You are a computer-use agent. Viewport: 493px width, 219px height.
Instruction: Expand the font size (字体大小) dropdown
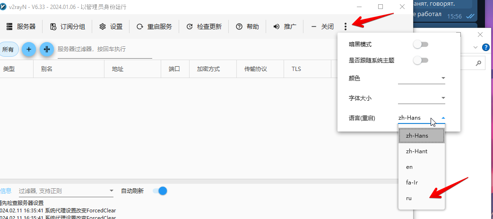(x=443, y=98)
